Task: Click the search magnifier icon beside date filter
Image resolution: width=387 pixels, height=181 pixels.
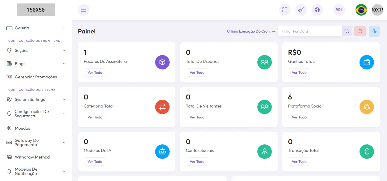Action: tap(347, 31)
